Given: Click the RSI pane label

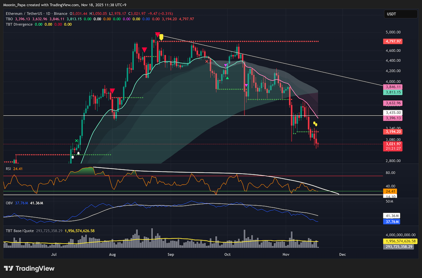Looking at the screenshot, I should pyautogui.click(x=8, y=168).
